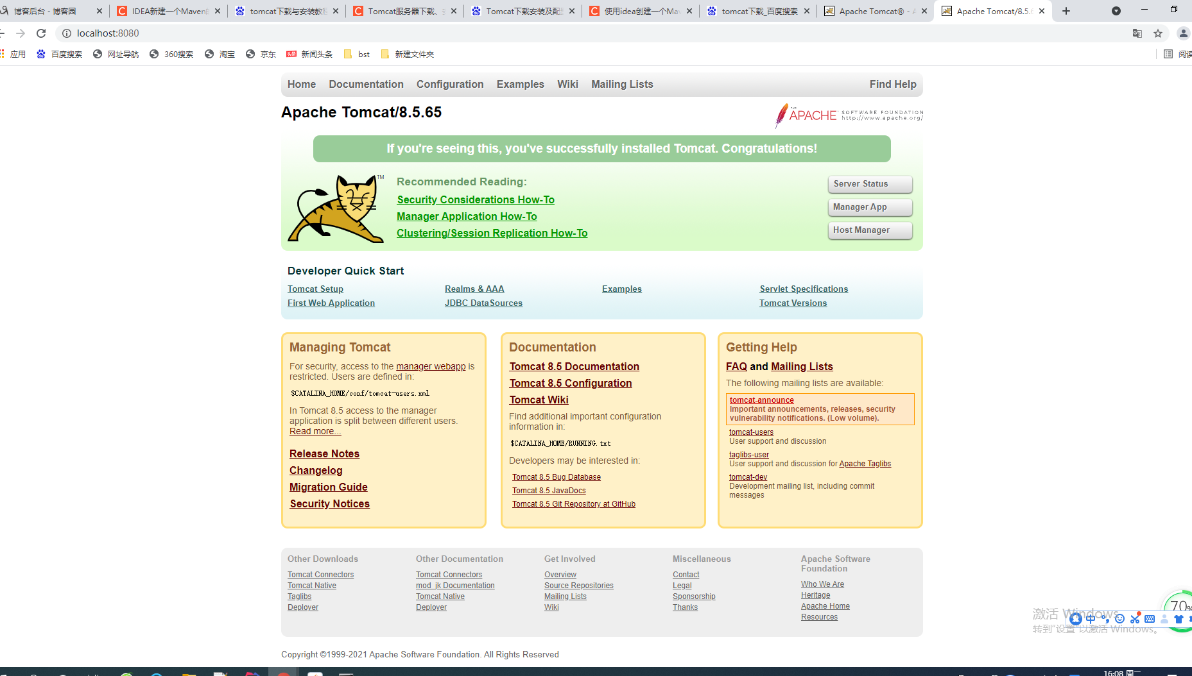Click the Apache Software Foundation logo

(x=849, y=115)
